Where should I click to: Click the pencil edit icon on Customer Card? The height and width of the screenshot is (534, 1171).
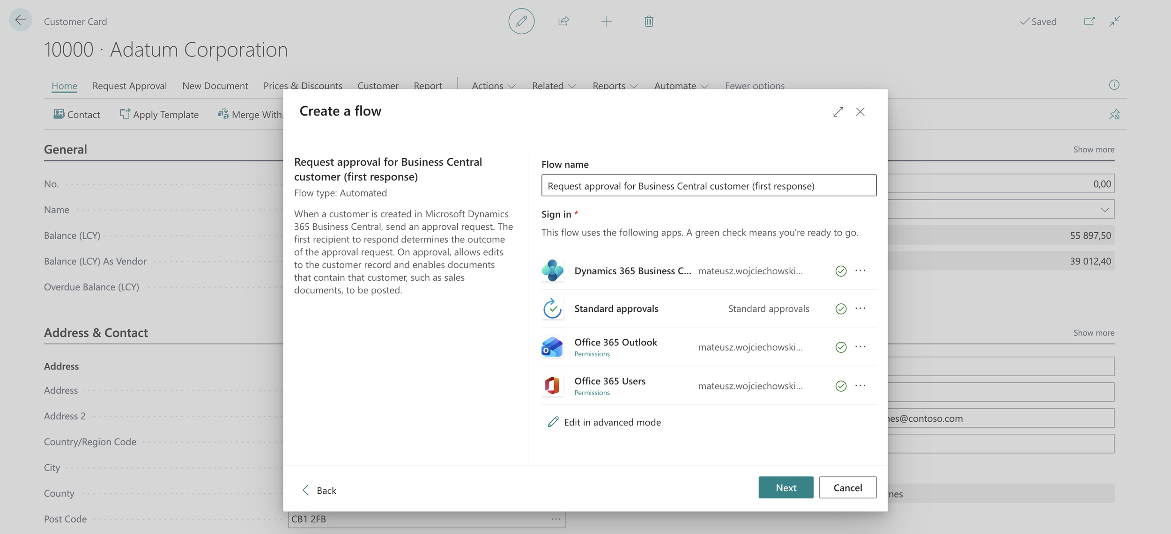coord(521,21)
